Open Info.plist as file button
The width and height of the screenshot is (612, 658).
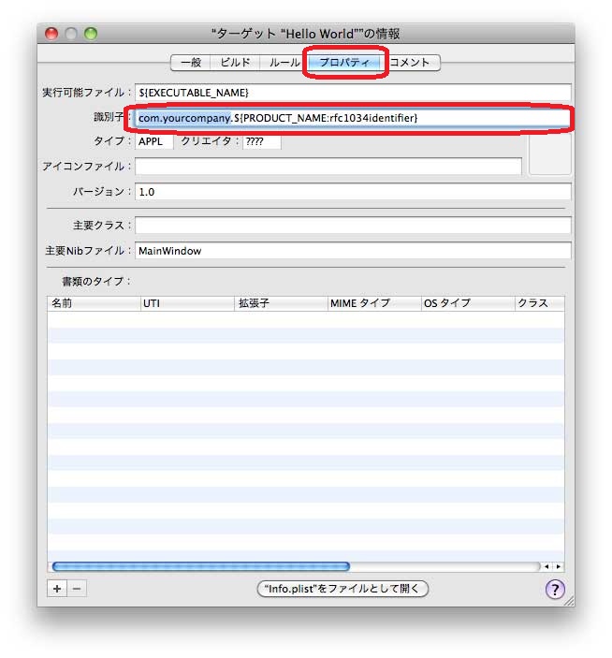click(x=342, y=589)
